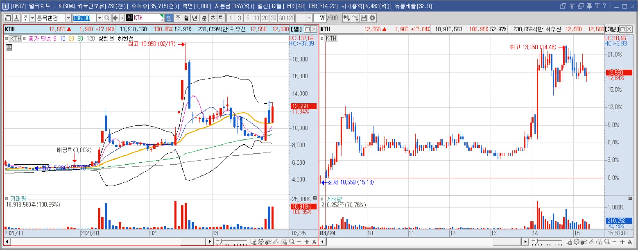
Task: Click left chart scrollbar left arrow
Action: 7,242
